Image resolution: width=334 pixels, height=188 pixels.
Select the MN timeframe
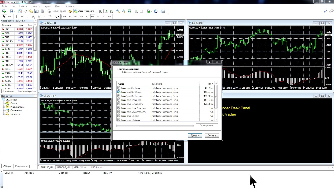109,17
